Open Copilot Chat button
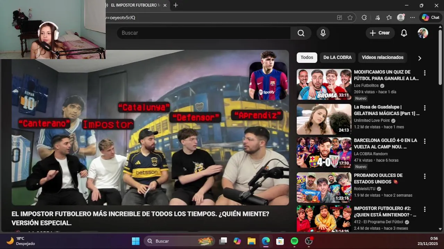Screen dimensions: 444x249 [430, 18]
